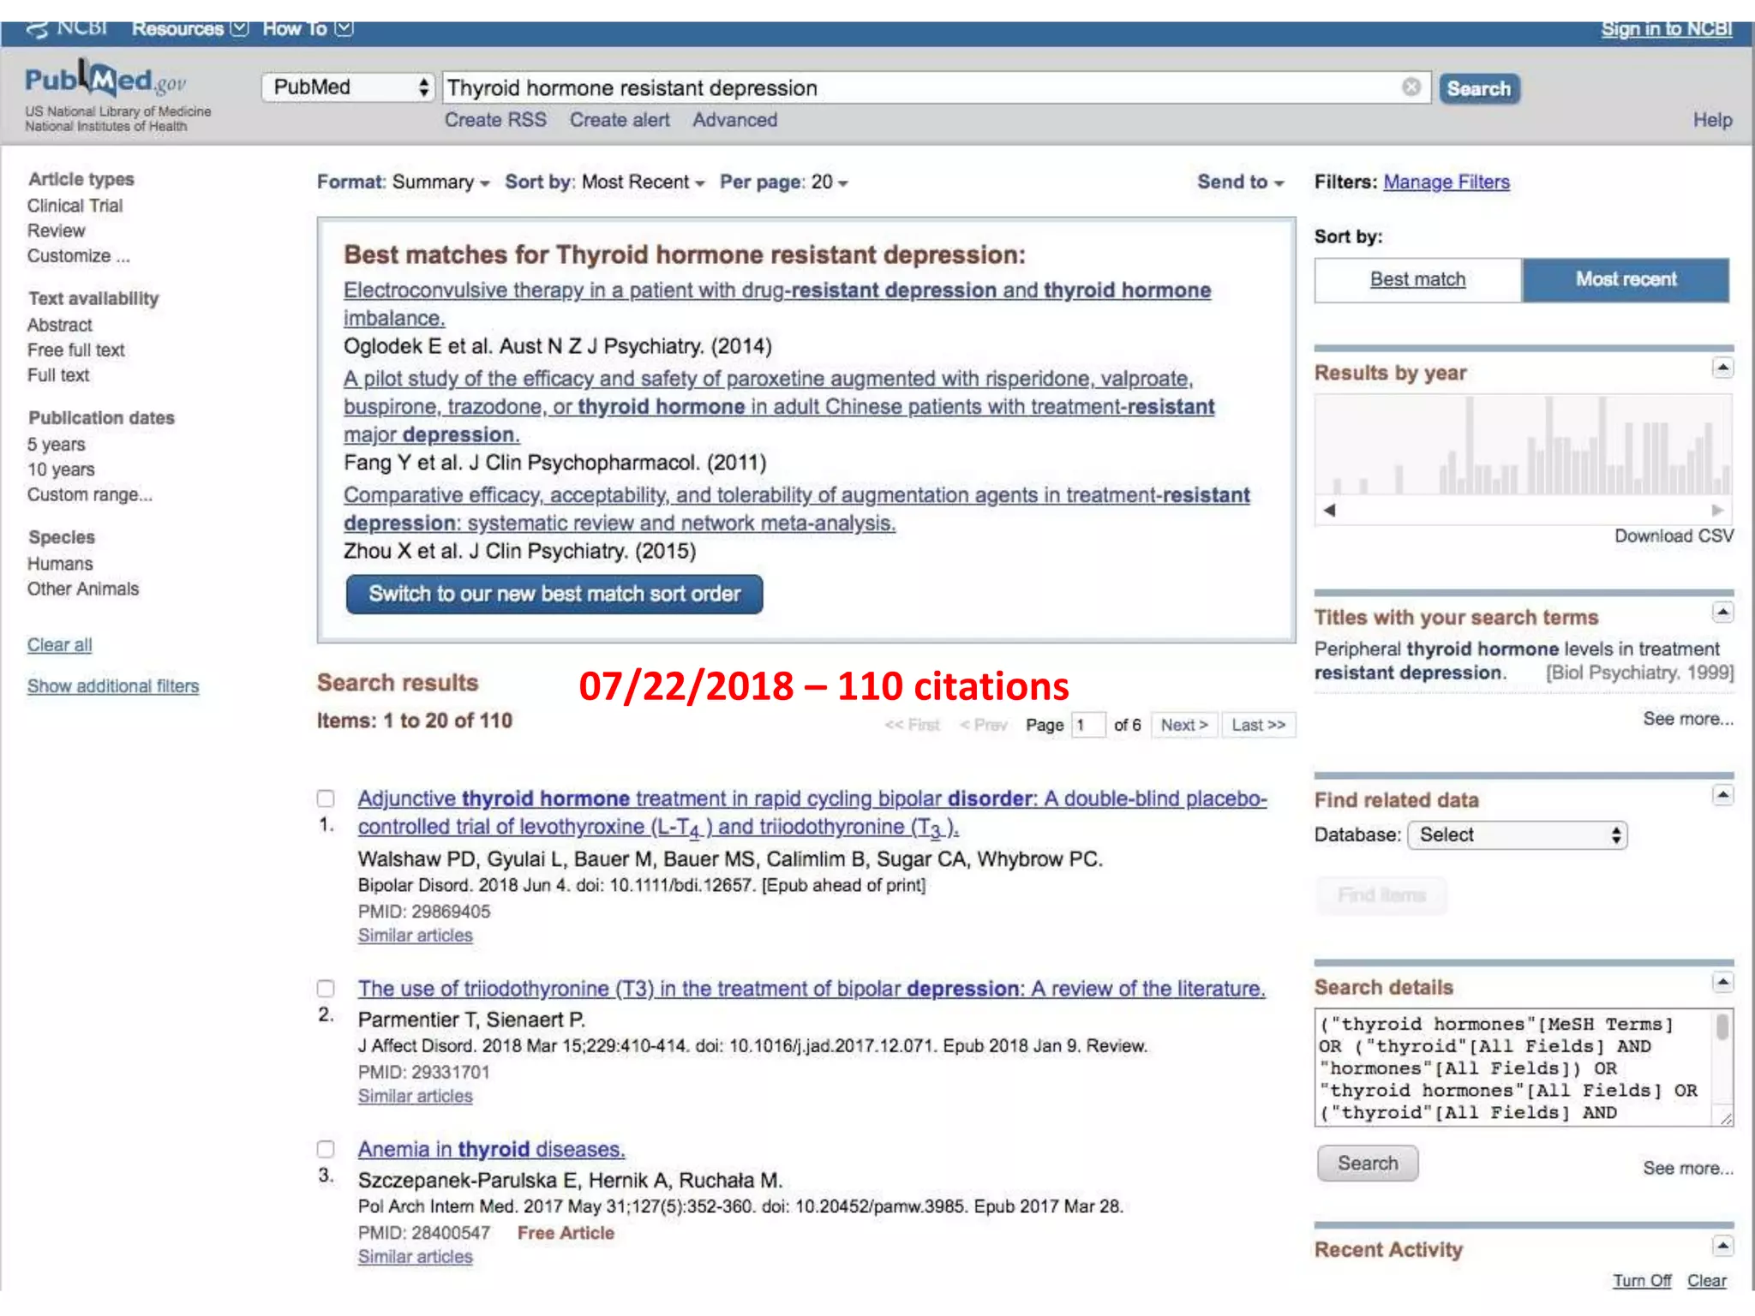
Task: Switch sorting to Best match tab
Action: 1417,280
